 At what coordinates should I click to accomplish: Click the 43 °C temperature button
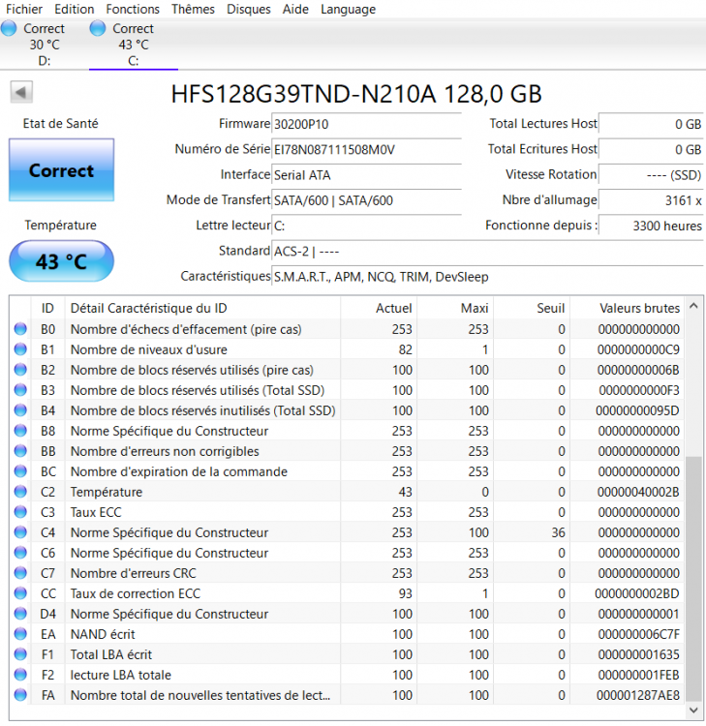61,261
